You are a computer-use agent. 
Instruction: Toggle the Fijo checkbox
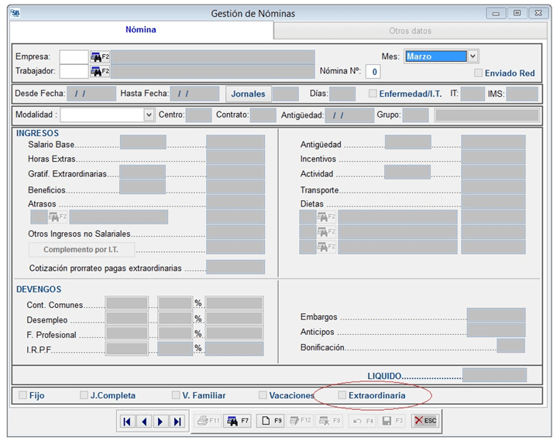coord(23,395)
